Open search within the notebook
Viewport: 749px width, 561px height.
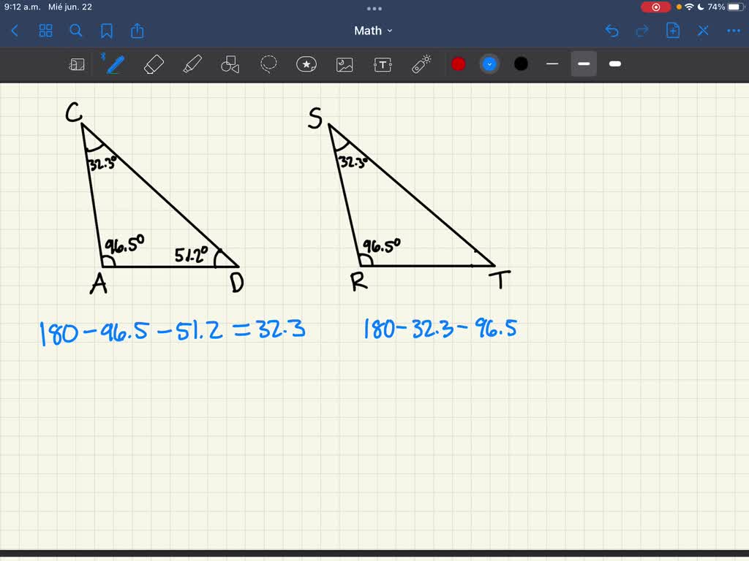(76, 31)
